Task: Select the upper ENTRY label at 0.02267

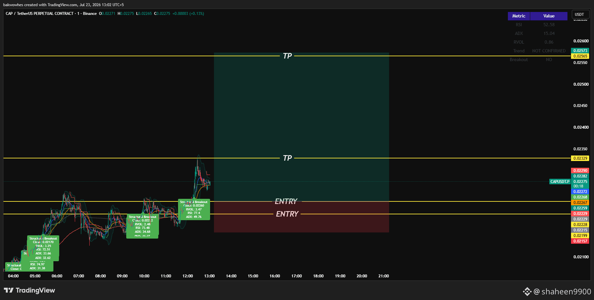Action: pyautogui.click(x=286, y=201)
